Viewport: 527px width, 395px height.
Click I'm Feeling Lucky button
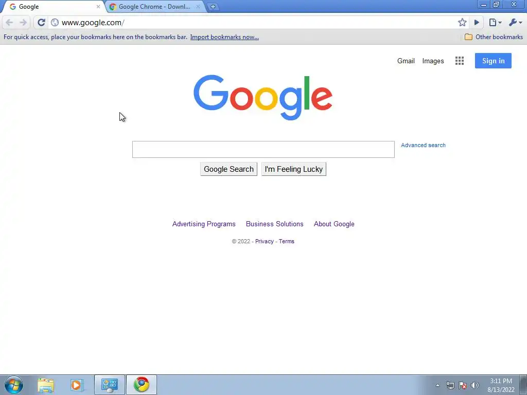point(294,169)
